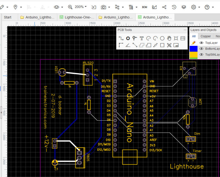
Task: Pick the Text tool in PCB Tools
Action: (142, 38)
